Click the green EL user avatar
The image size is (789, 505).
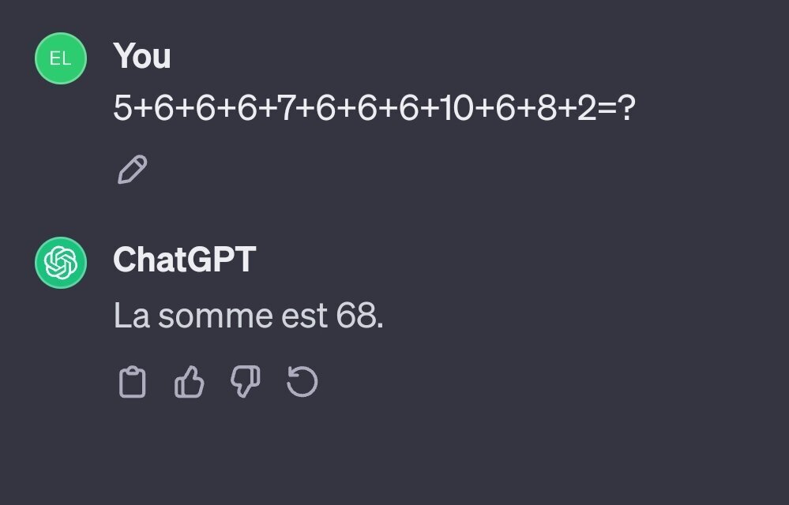click(60, 58)
